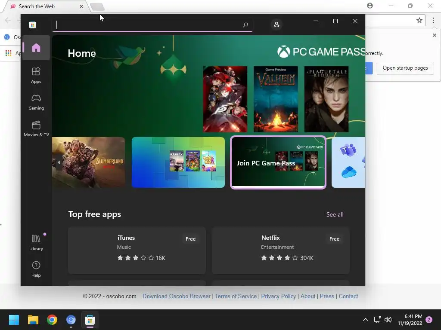Open network status tray icon
441x330 pixels.
click(377, 320)
